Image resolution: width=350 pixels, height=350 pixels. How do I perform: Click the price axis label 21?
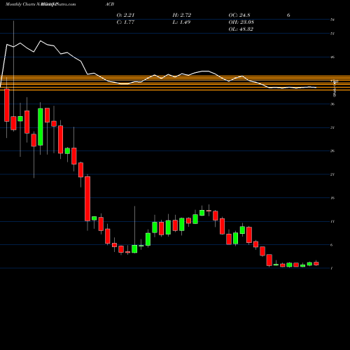tap(332, 174)
